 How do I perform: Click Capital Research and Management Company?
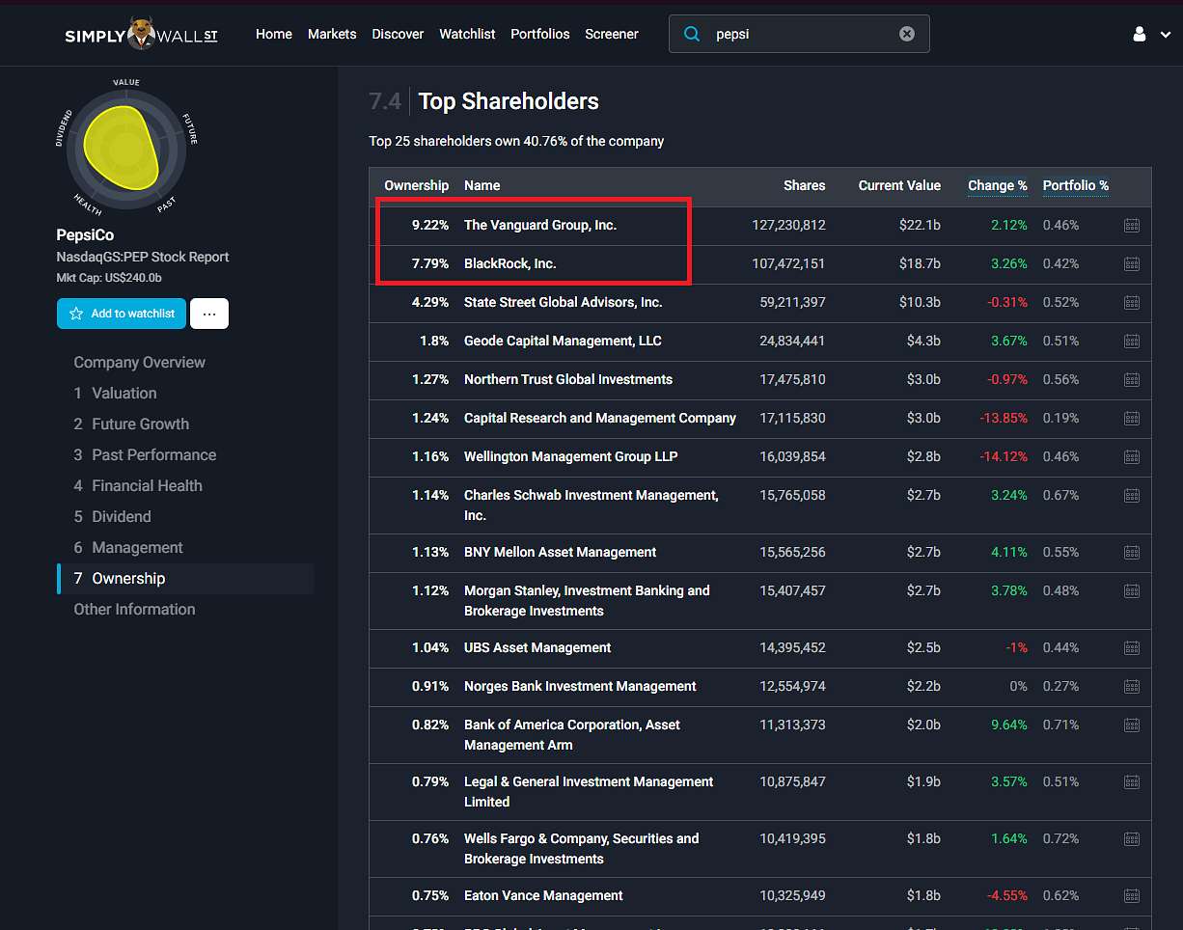click(600, 418)
